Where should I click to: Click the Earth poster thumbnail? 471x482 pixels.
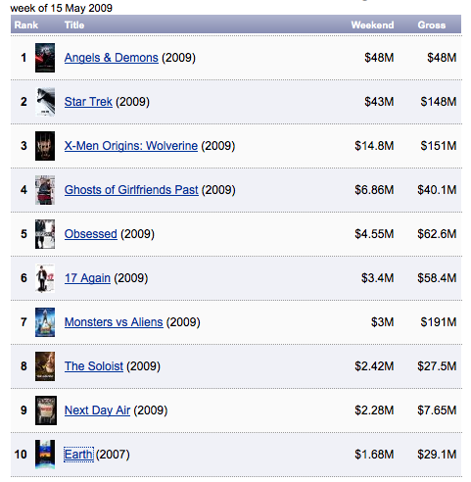[45, 455]
